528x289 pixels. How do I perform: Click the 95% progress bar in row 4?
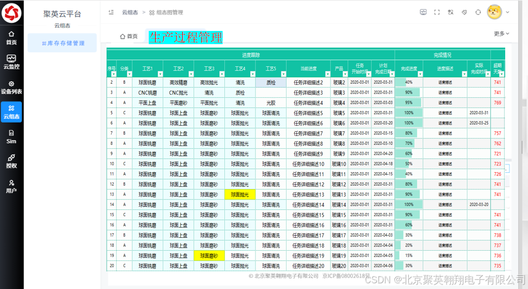pos(409,103)
